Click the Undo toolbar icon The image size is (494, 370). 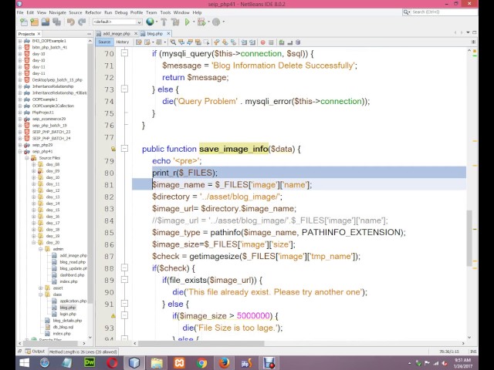pos(70,22)
